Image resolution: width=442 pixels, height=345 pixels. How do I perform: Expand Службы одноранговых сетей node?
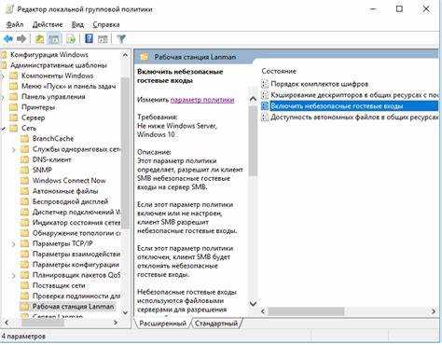13,149
